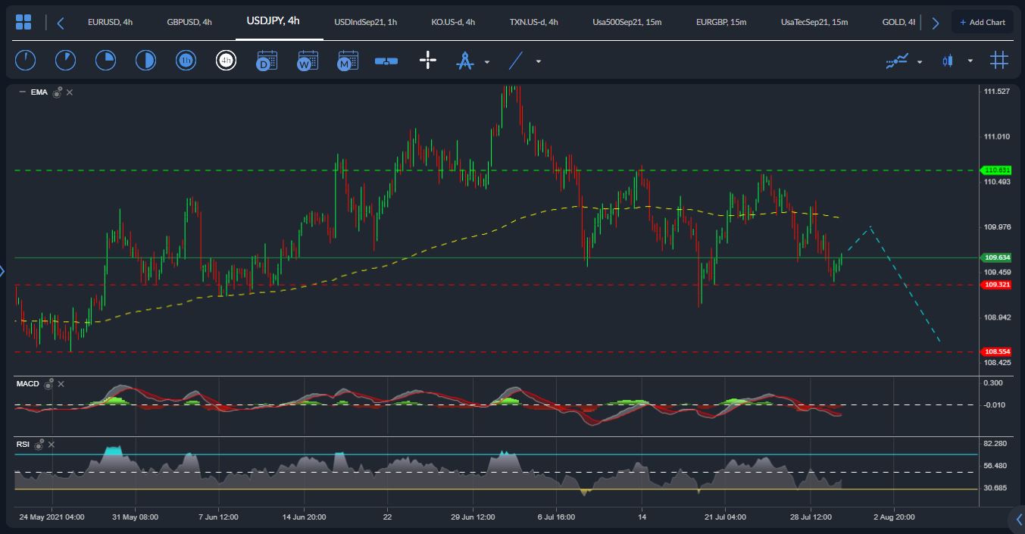Image resolution: width=1025 pixels, height=534 pixels.
Task: Select the 1h timeframe icon
Action: (186, 60)
